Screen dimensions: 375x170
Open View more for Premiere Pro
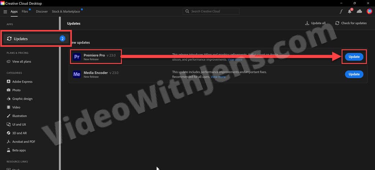(x=235, y=60)
